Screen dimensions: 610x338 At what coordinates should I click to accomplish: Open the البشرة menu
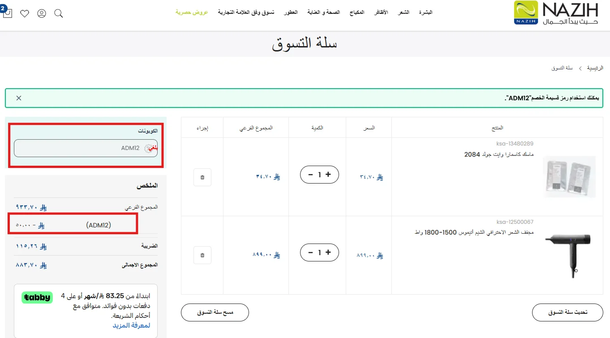tap(426, 12)
